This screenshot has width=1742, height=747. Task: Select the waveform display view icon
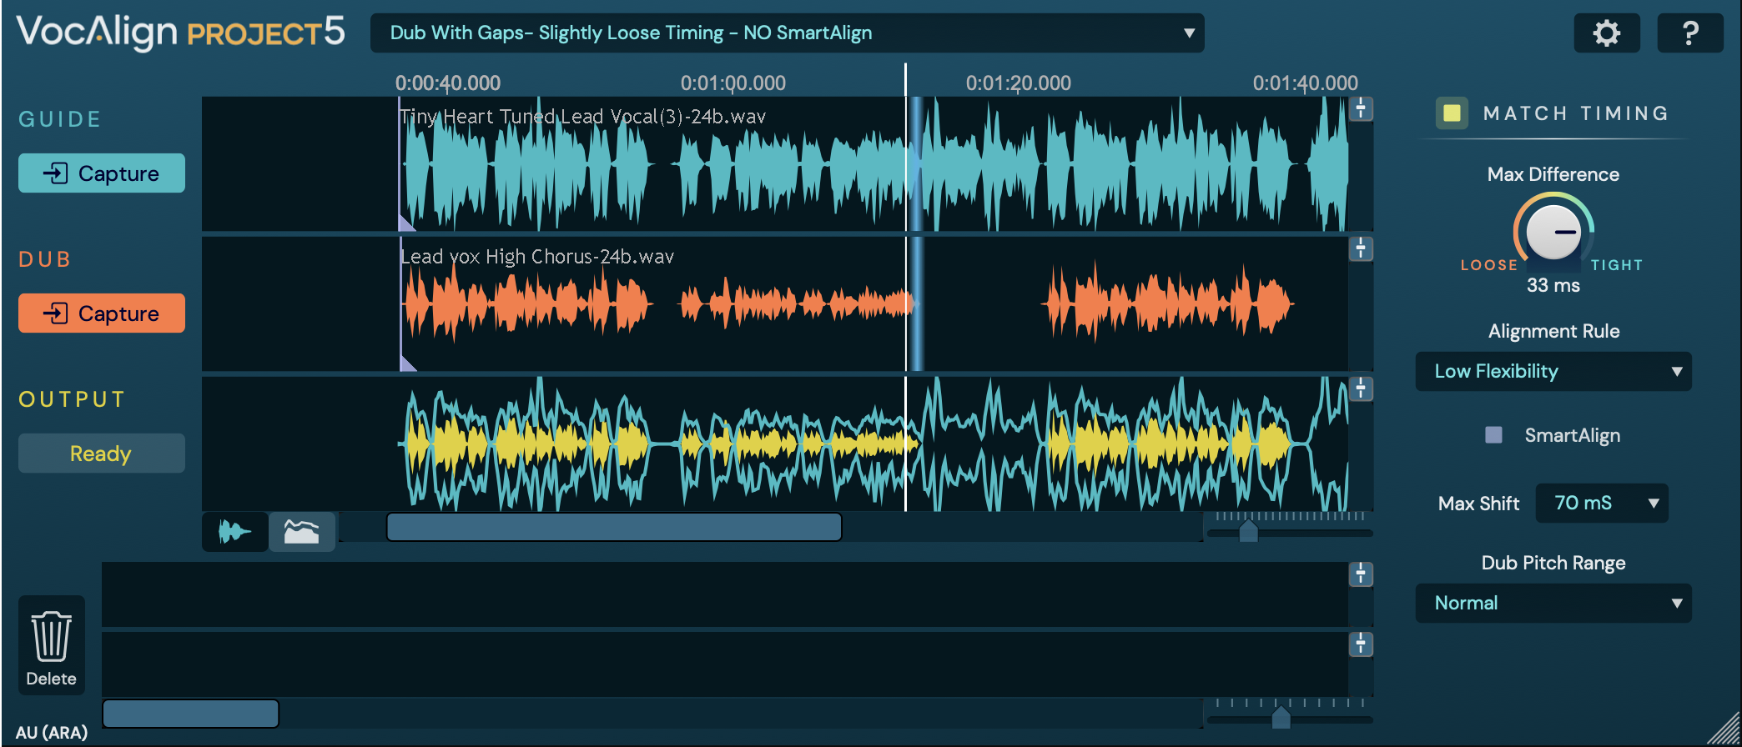(x=234, y=531)
